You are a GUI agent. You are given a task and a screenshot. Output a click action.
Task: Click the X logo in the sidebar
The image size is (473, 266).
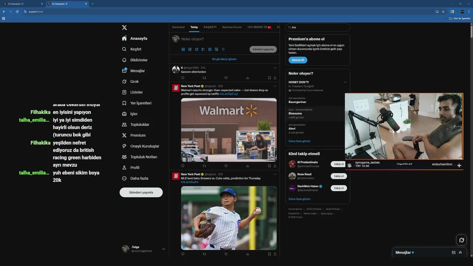(x=125, y=28)
